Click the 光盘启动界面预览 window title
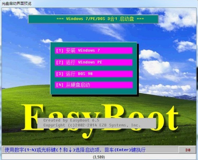The width and height of the screenshot is (198, 160). click(x=17, y=3)
